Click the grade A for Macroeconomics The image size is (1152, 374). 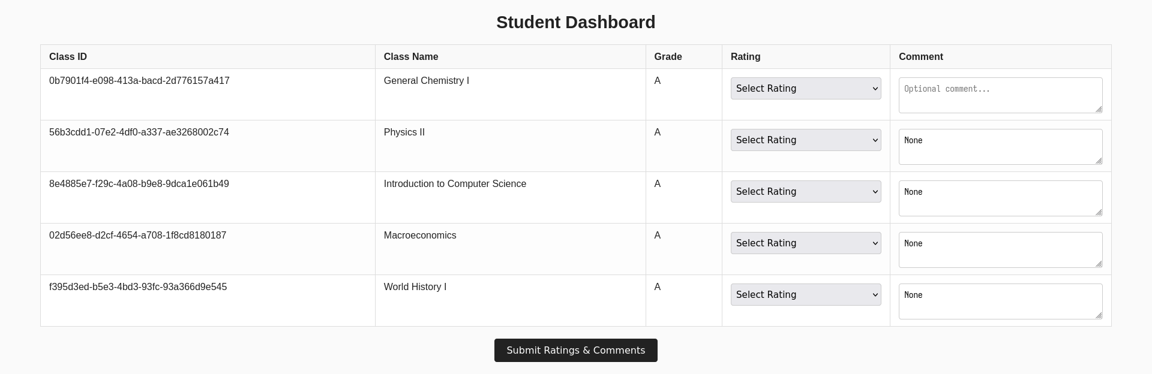coord(657,235)
